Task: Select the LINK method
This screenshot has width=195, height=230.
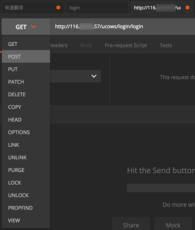Action: coord(26,145)
